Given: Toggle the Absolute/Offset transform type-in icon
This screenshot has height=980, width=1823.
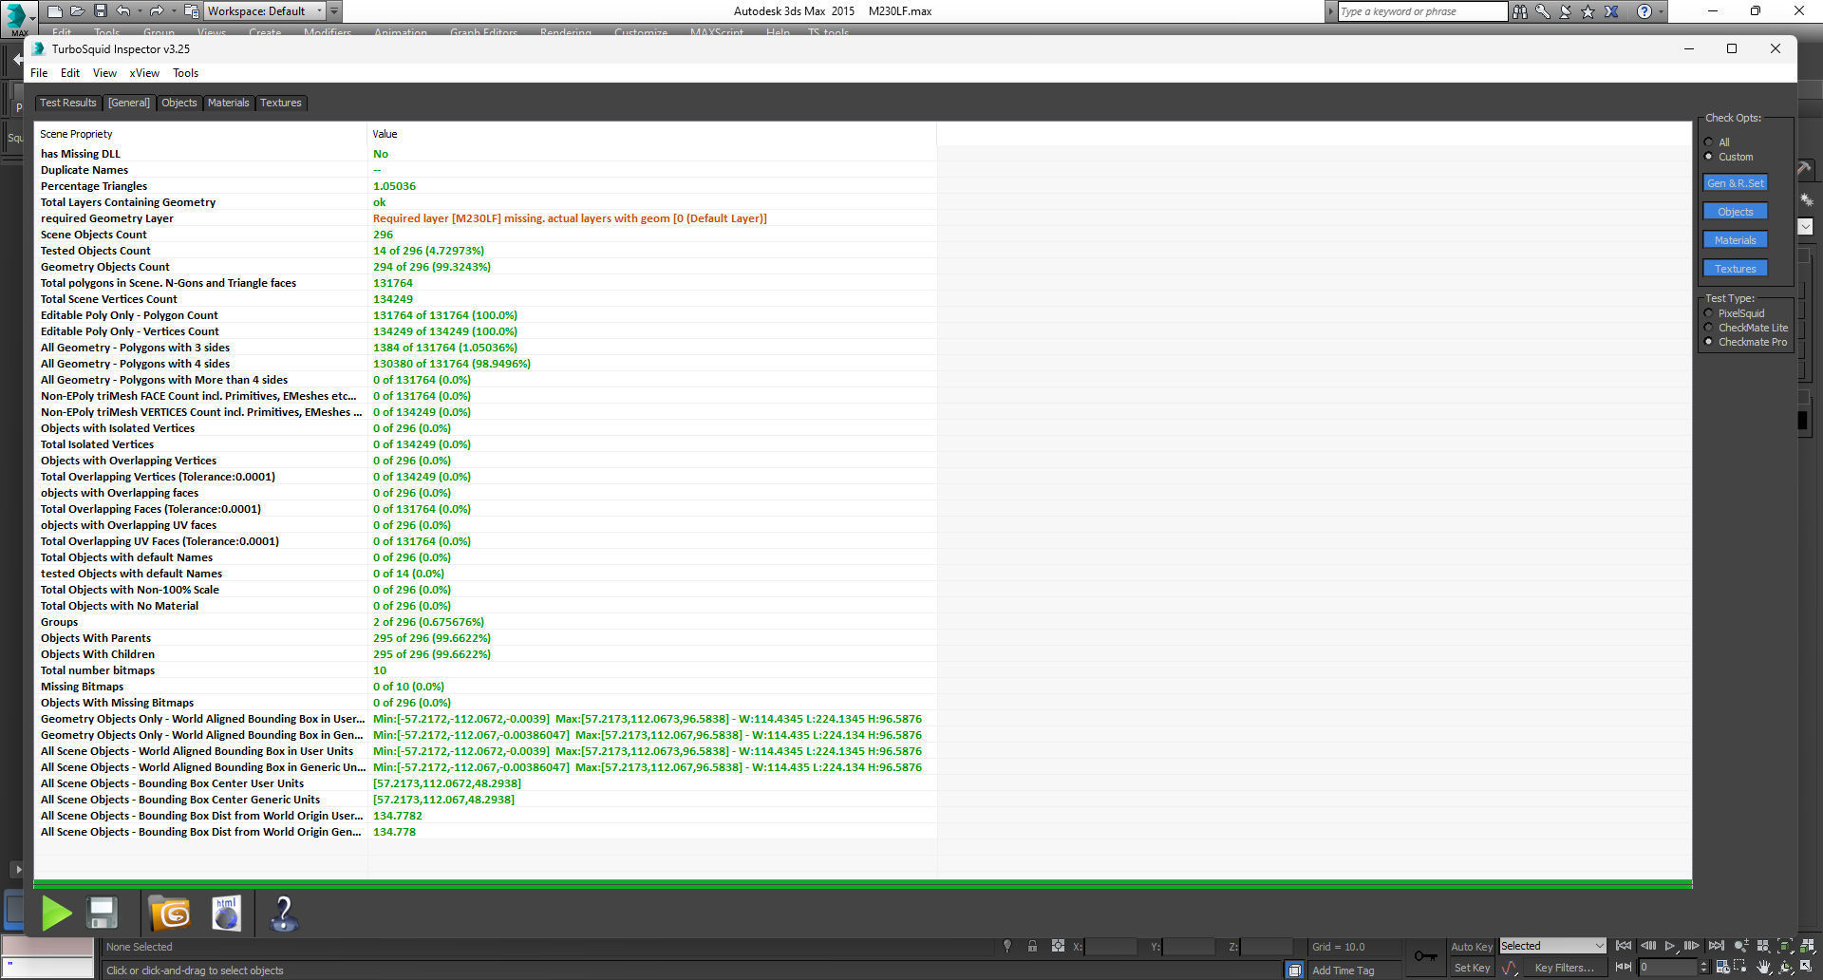Looking at the screenshot, I should [x=1058, y=946].
